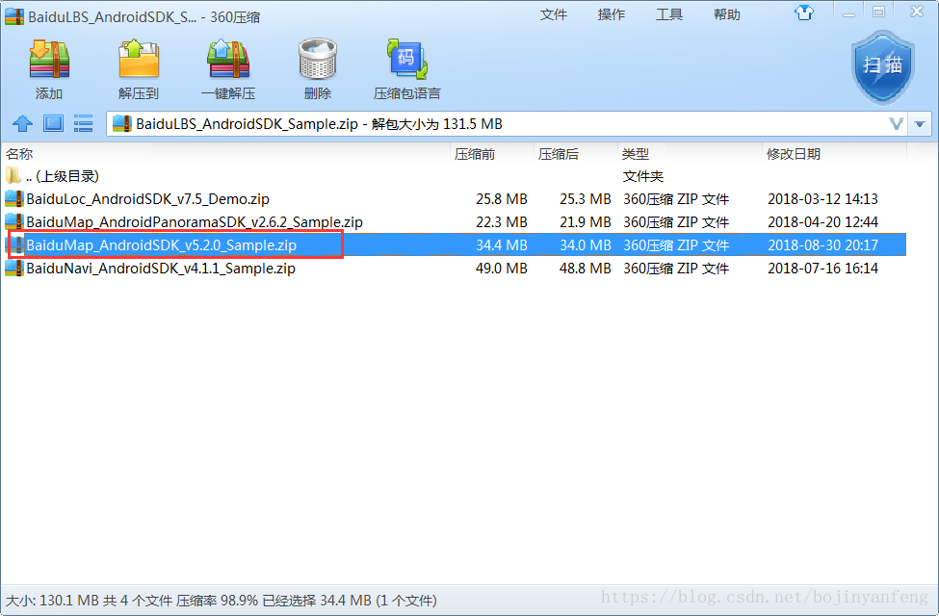Open the address bar dropdown arrow
The width and height of the screenshot is (939, 616).
[920, 124]
